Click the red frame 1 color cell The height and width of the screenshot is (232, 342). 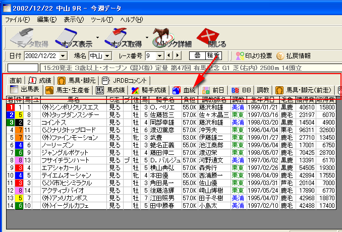pos(10,107)
